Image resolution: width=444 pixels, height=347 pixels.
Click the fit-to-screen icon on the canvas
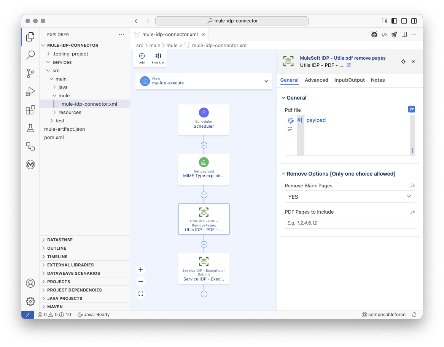click(x=141, y=293)
